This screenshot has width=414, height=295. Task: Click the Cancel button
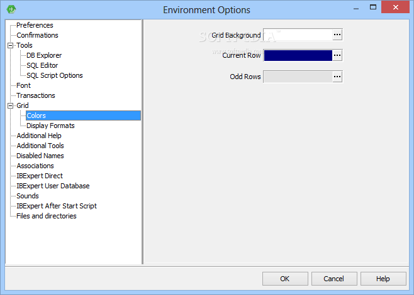pos(334,279)
